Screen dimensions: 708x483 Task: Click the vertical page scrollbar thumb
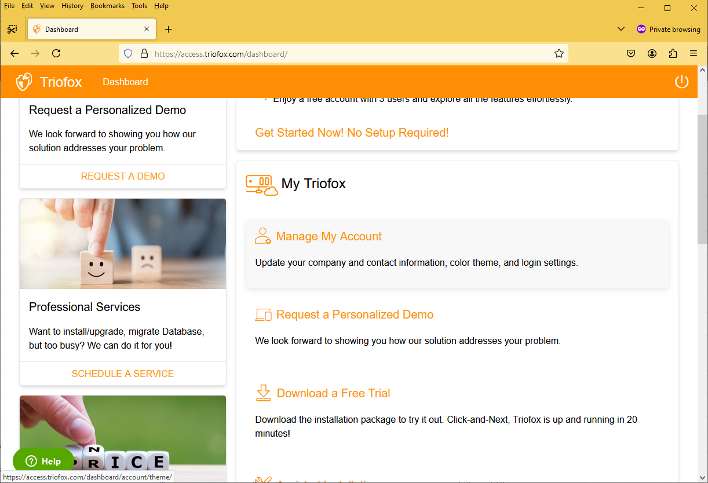coord(702,179)
